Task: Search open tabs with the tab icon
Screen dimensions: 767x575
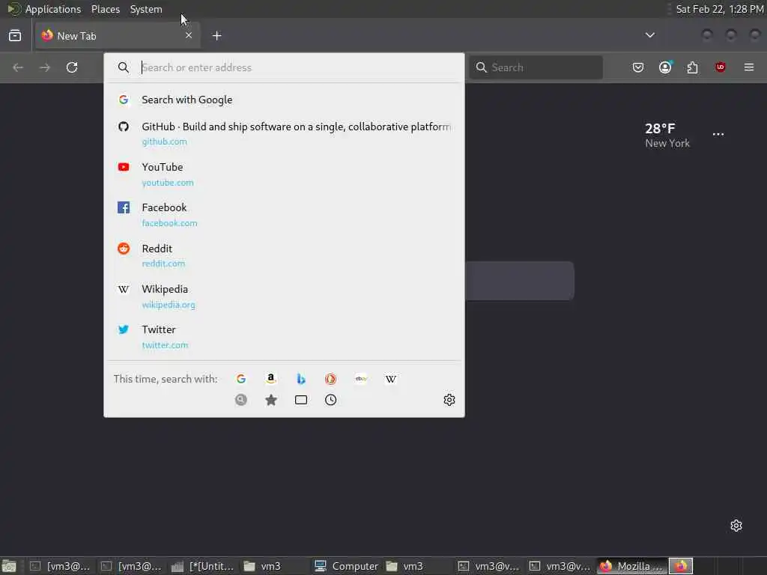Action: click(x=301, y=400)
